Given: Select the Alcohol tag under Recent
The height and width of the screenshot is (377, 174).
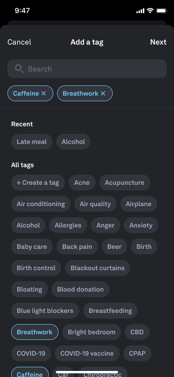Looking at the screenshot, I should point(73,142).
